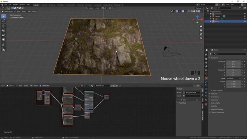Viewport: 247px width, 139px height.
Task: Select the Move tool
Action: click(x=3, y=26)
